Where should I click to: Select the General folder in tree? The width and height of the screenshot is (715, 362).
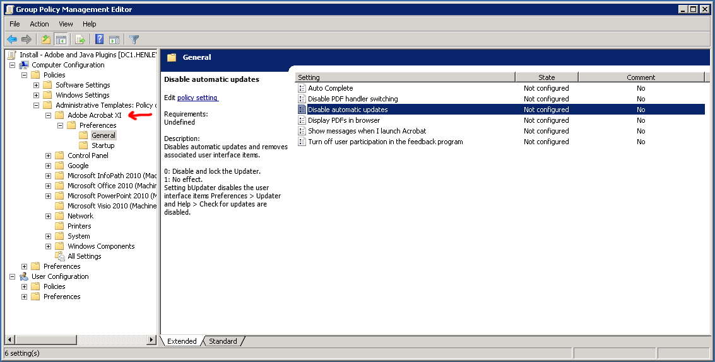(103, 135)
